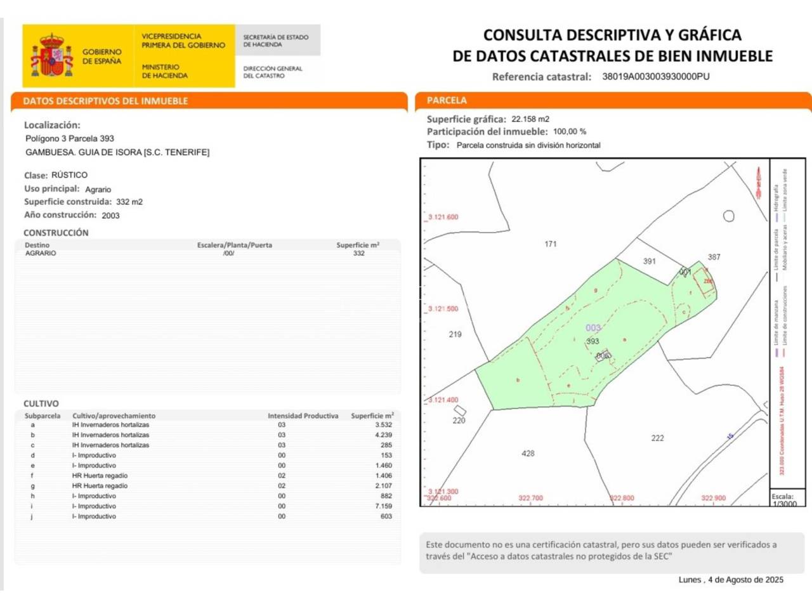Click the red north arrow on map
The width and height of the screenshot is (812, 609).
(x=758, y=183)
